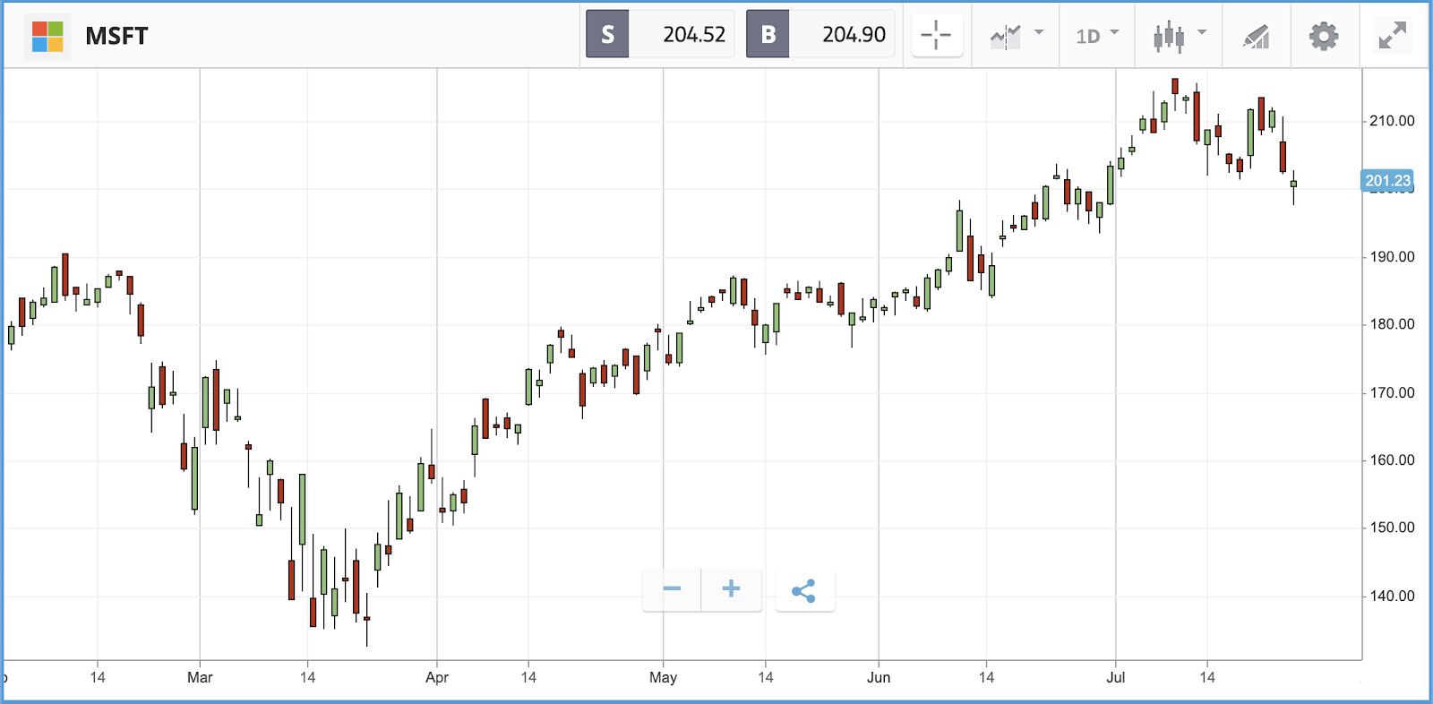
Task: Click the Jul label on time axis
Action: [1116, 677]
